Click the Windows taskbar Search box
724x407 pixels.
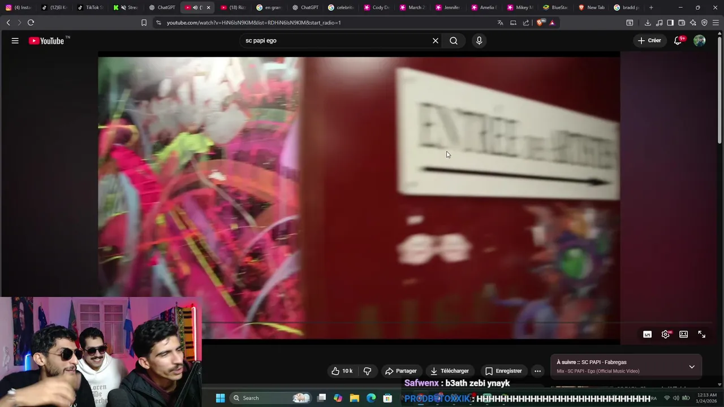[271, 398]
